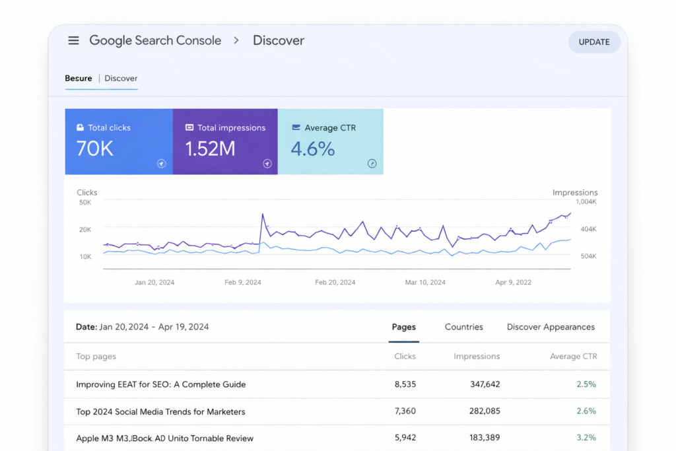676x451 pixels.
Task: Switch to the Discover Appearances tab
Action: (551, 327)
